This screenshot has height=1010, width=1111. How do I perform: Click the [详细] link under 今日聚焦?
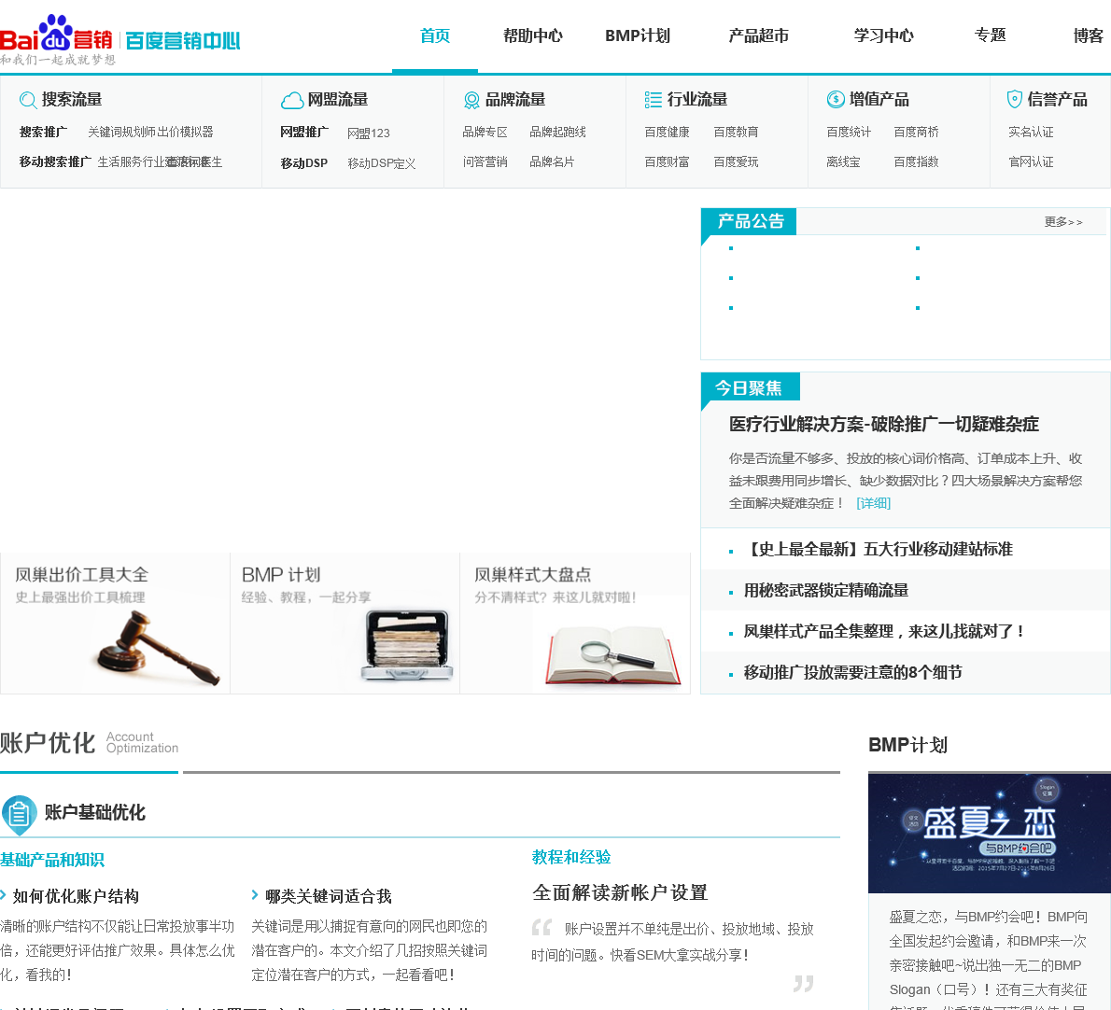[x=873, y=503]
